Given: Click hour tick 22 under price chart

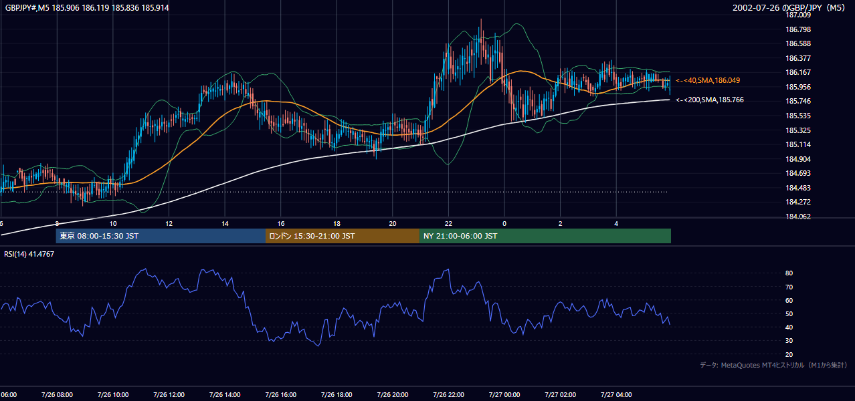Looking at the screenshot, I should point(449,224).
